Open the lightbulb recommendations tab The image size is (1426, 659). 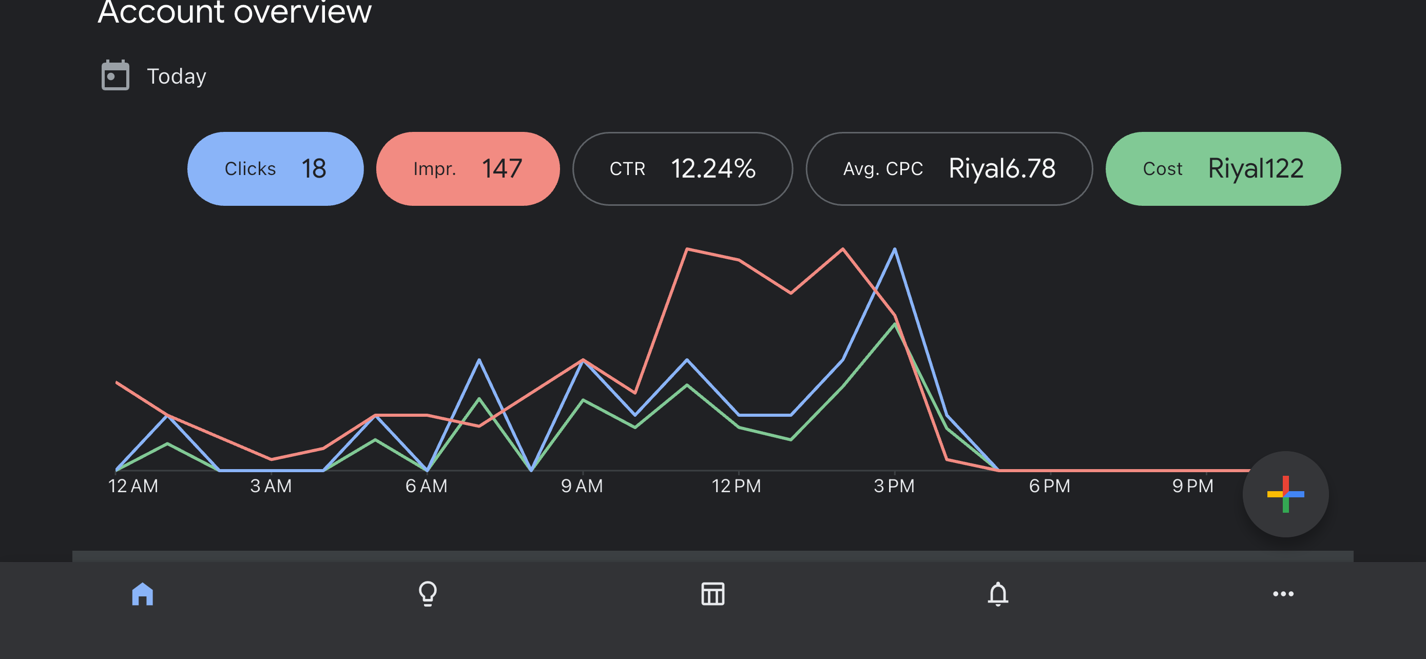[428, 594]
